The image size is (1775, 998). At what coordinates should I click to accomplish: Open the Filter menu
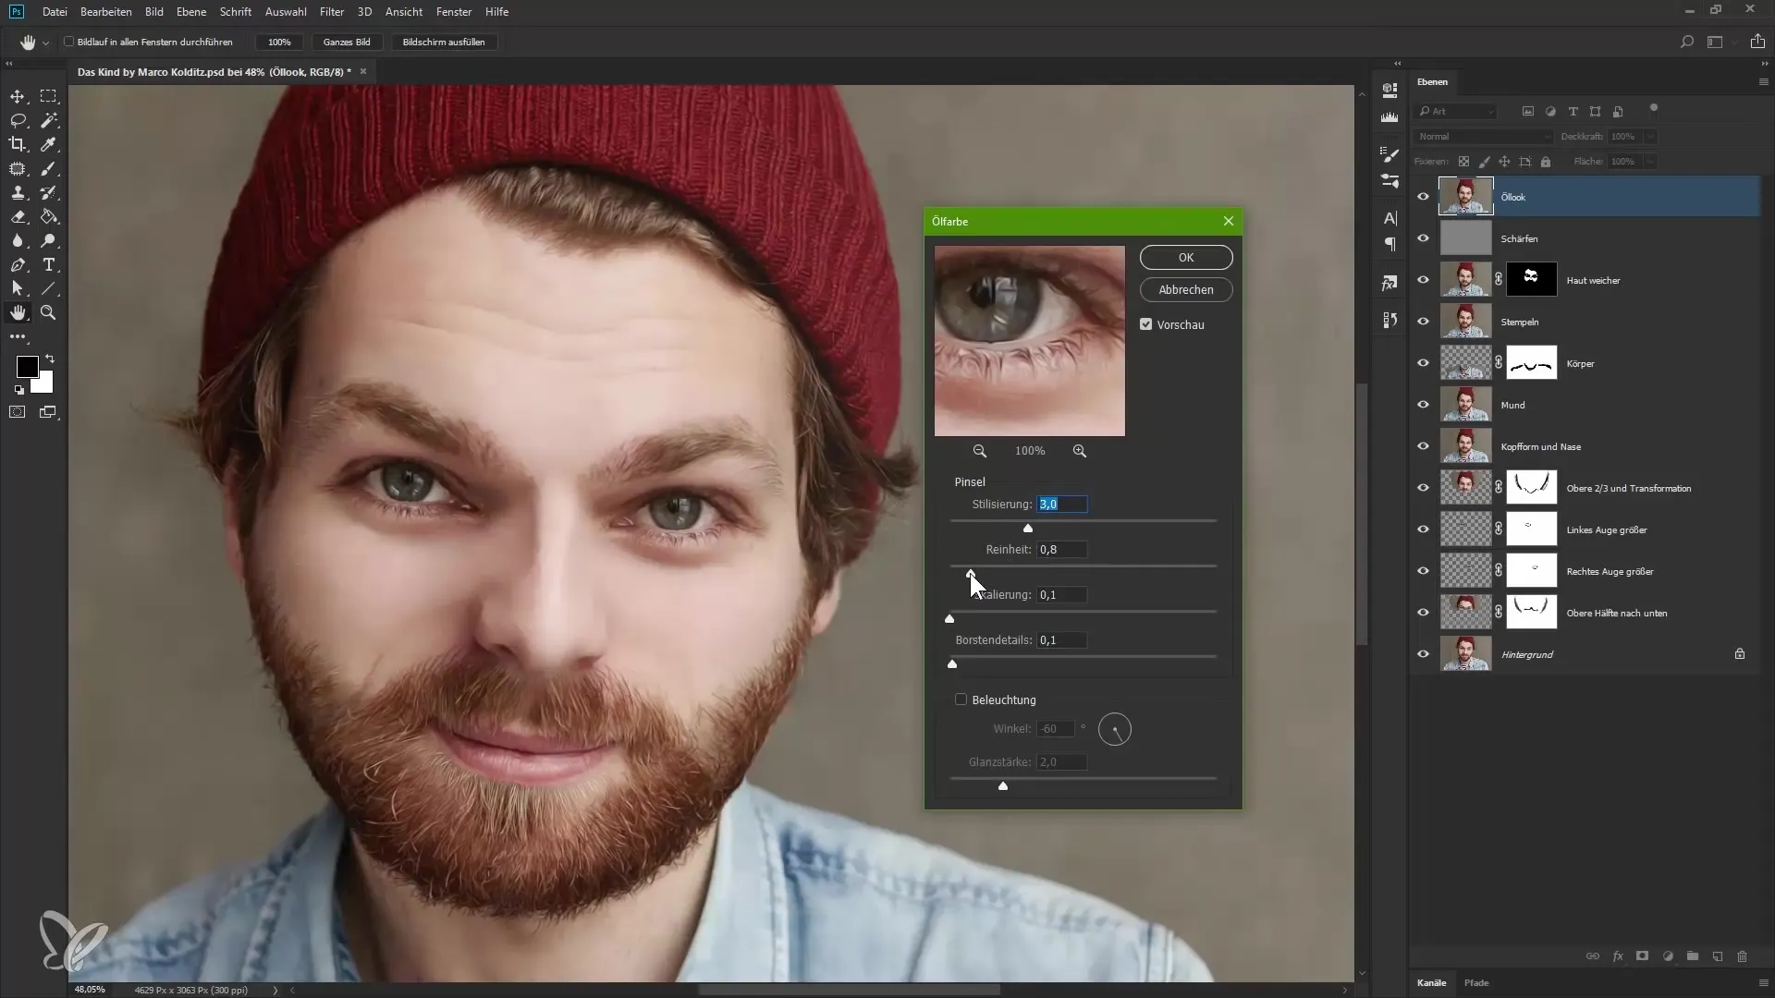coord(332,12)
